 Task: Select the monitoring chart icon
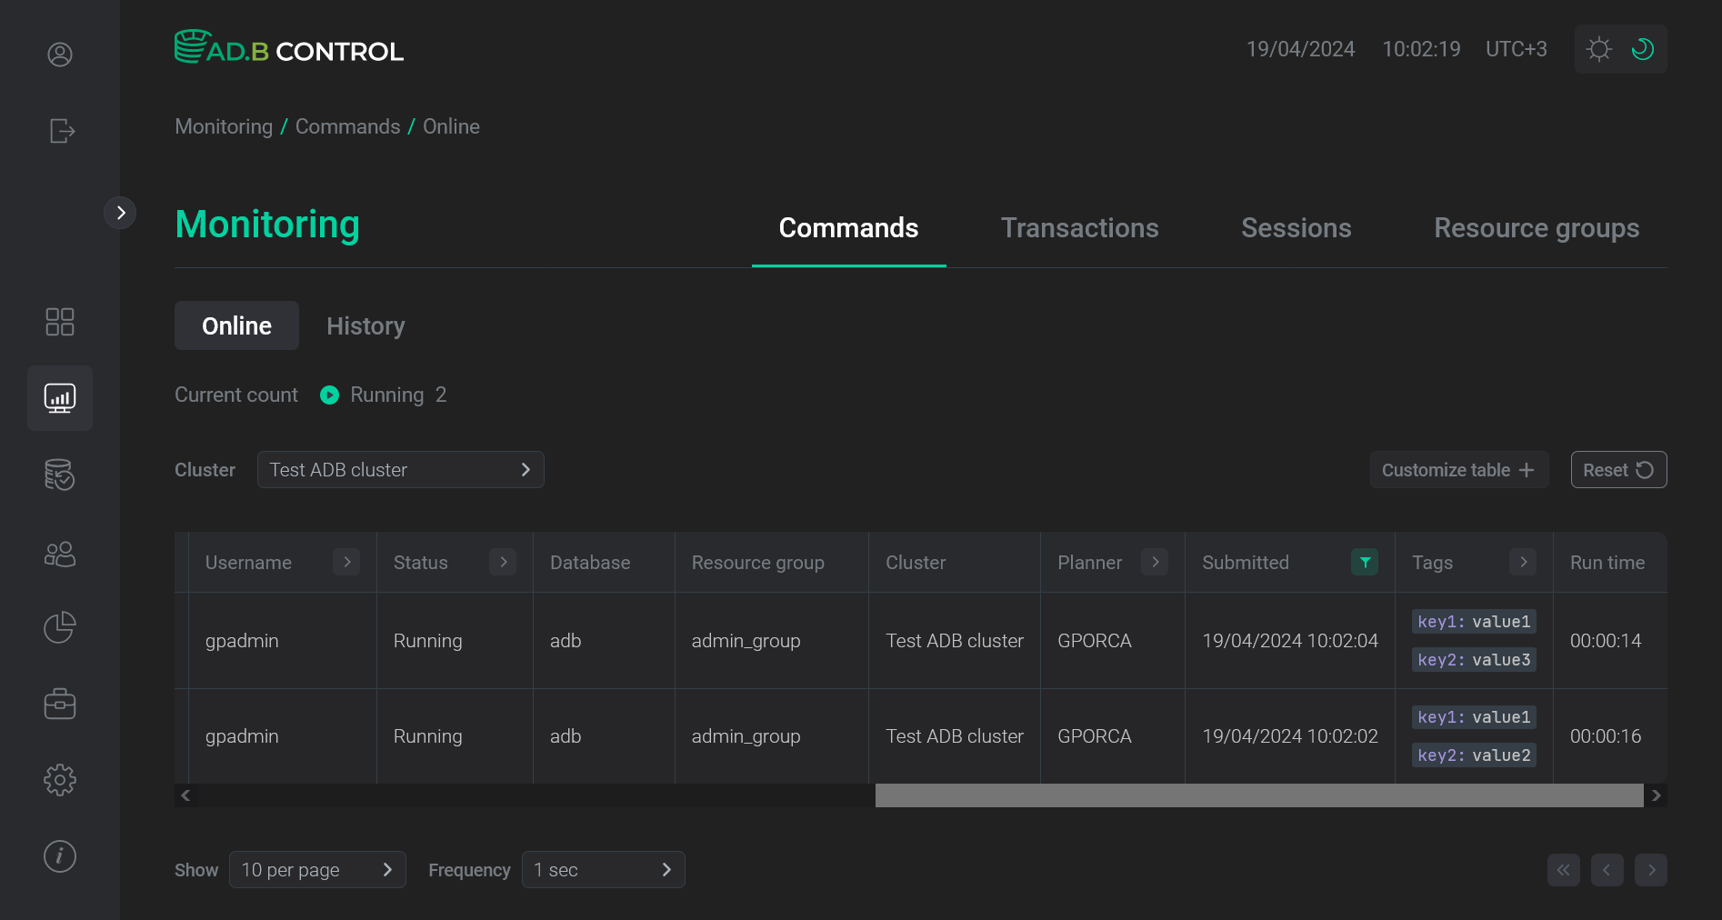tap(60, 398)
